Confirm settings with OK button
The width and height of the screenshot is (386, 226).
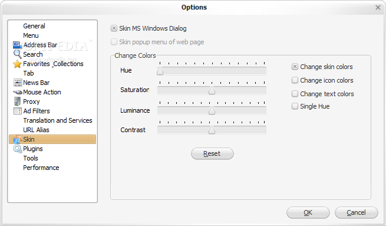click(308, 212)
